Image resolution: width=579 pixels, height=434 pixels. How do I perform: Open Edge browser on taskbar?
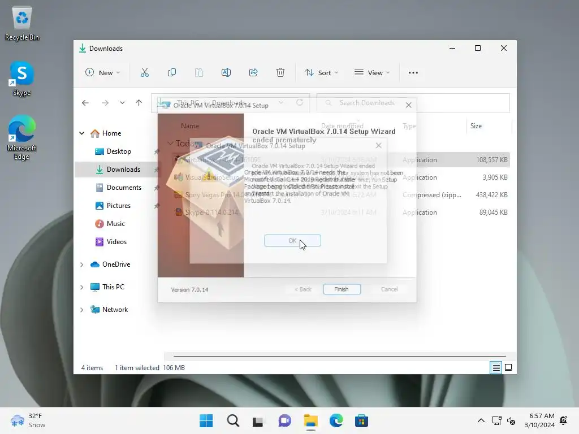click(336, 420)
